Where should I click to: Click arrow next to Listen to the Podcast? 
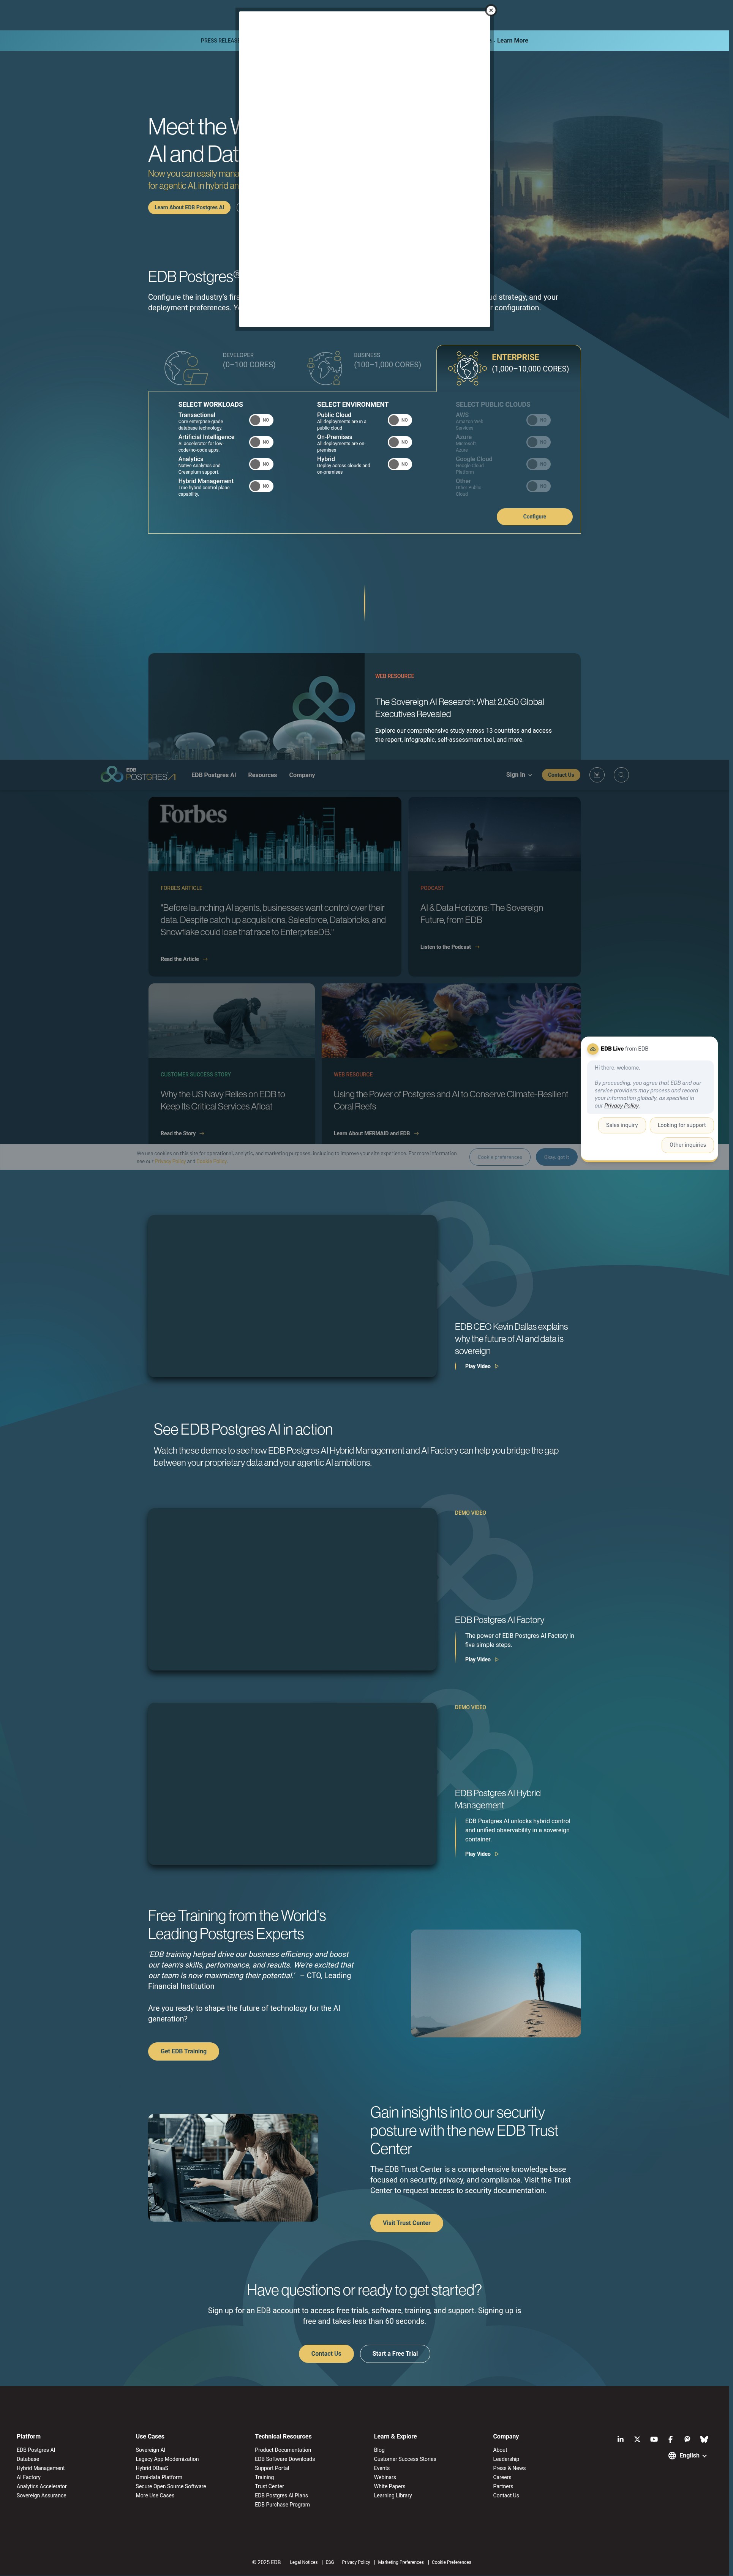(477, 947)
